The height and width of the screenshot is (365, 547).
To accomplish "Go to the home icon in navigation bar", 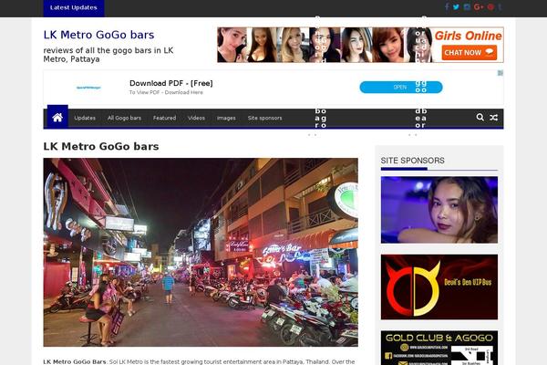I will [x=57, y=118].
